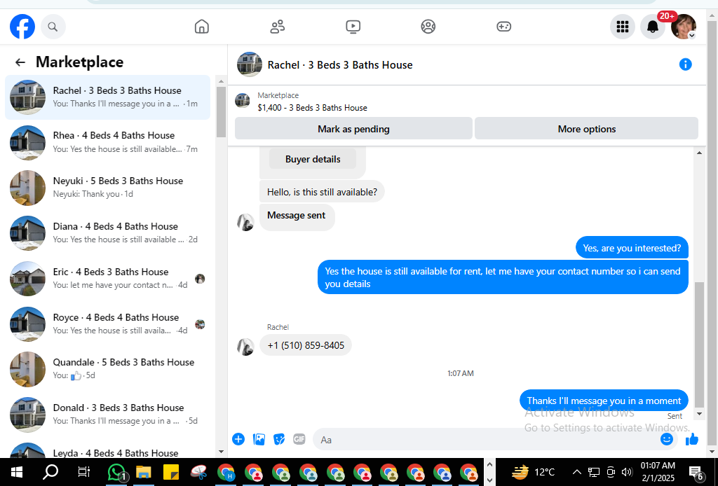Open Task View in taskbar

[x=84, y=472]
